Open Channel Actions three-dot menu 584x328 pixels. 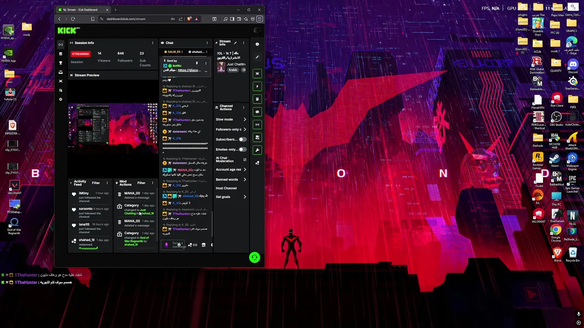click(244, 108)
